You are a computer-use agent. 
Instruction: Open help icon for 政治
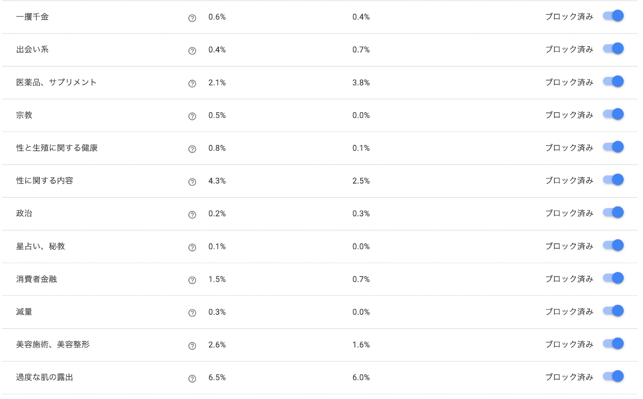coord(192,215)
